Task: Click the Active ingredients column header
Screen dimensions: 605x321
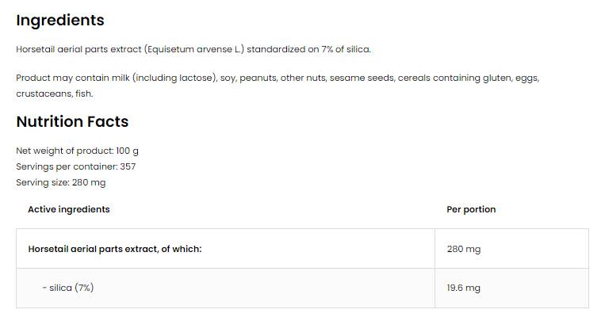Action: [x=69, y=209]
